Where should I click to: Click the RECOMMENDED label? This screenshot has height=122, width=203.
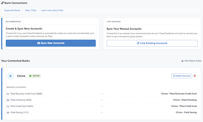(x=13, y=22)
